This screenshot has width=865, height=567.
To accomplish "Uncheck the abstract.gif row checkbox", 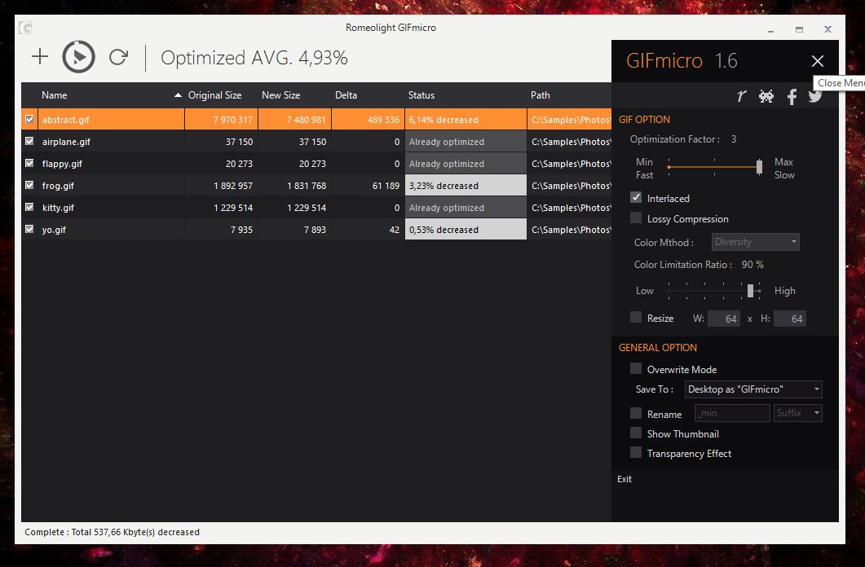I will coord(29,119).
